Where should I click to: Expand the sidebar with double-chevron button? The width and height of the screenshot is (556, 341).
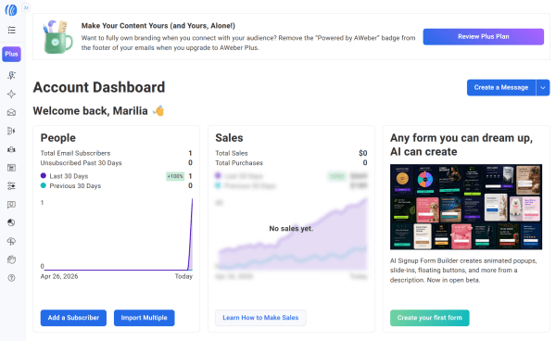click(x=26, y=7)
